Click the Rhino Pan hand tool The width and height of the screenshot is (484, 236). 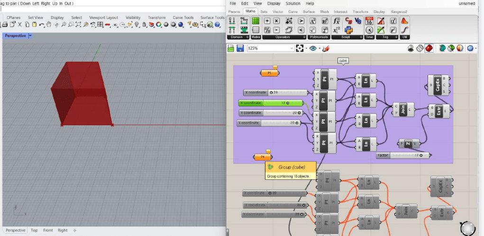pyautogui.click(x=50, y=24)
